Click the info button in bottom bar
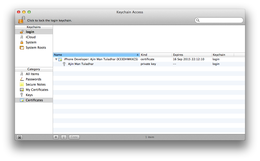Image resolution: width=260 pixels, height=161 pixels. (x=64, y=137)
